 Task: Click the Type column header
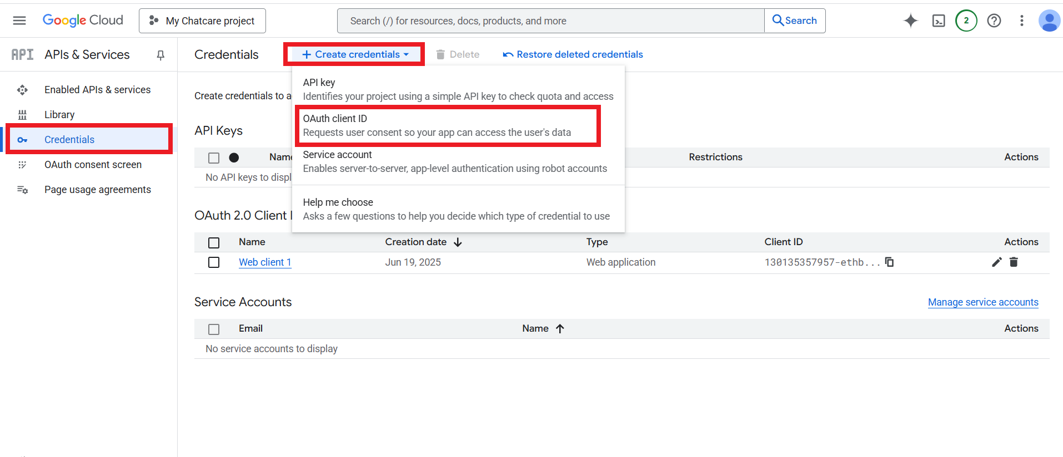tap(597, 242)
